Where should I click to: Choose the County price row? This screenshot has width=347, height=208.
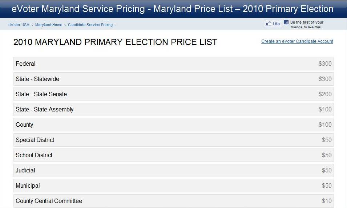[173, 125]
